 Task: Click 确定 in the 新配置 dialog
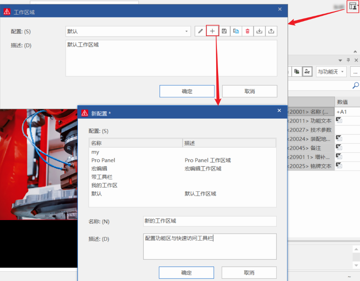coord(186,273)
